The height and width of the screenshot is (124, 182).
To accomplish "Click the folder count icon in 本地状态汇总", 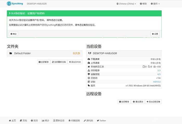I will [149, 67].
